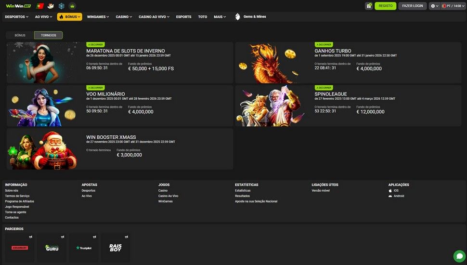Click the WinWin.bet logo
This screenshot has width=467, height=265.
[x=18, y=6]
